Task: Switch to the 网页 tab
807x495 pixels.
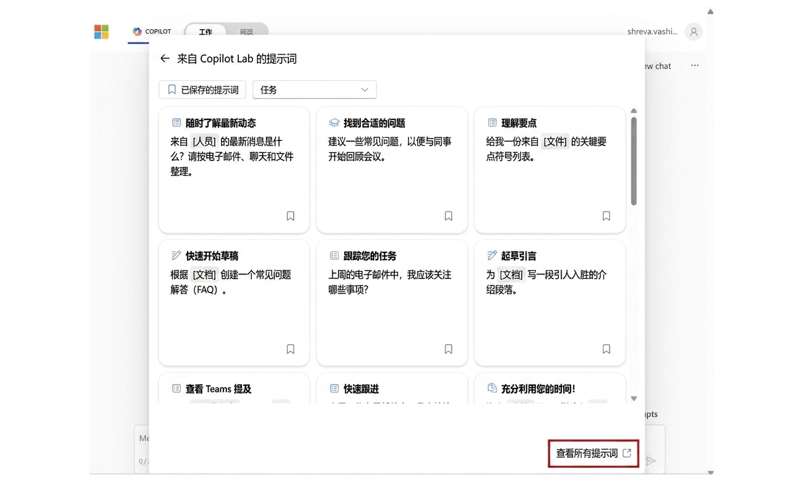Action: pyautogui.click(x=246, y=32)
